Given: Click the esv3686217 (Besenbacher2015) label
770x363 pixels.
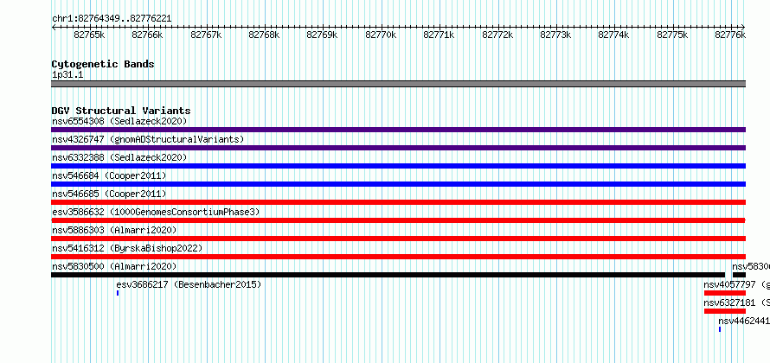Looking at the screenshot, I should [x=189, y=284].
